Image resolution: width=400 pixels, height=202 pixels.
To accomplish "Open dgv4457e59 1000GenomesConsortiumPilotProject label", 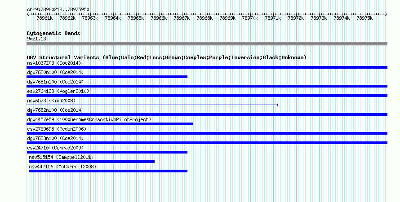I will point(89,119).
